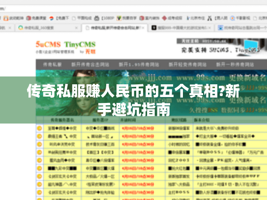Click the yellow icon in the 超凡神器 row
267x200 pixels.
point(39,184)
